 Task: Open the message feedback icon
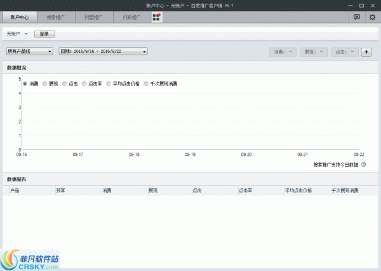coord(356,17)
